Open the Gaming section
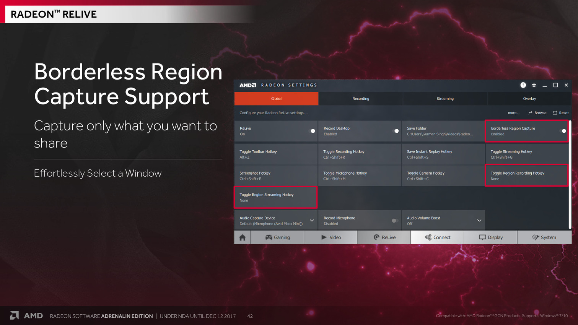Image resolution: width=578 pixels, height=325 pixels. [x=277, y=237]
